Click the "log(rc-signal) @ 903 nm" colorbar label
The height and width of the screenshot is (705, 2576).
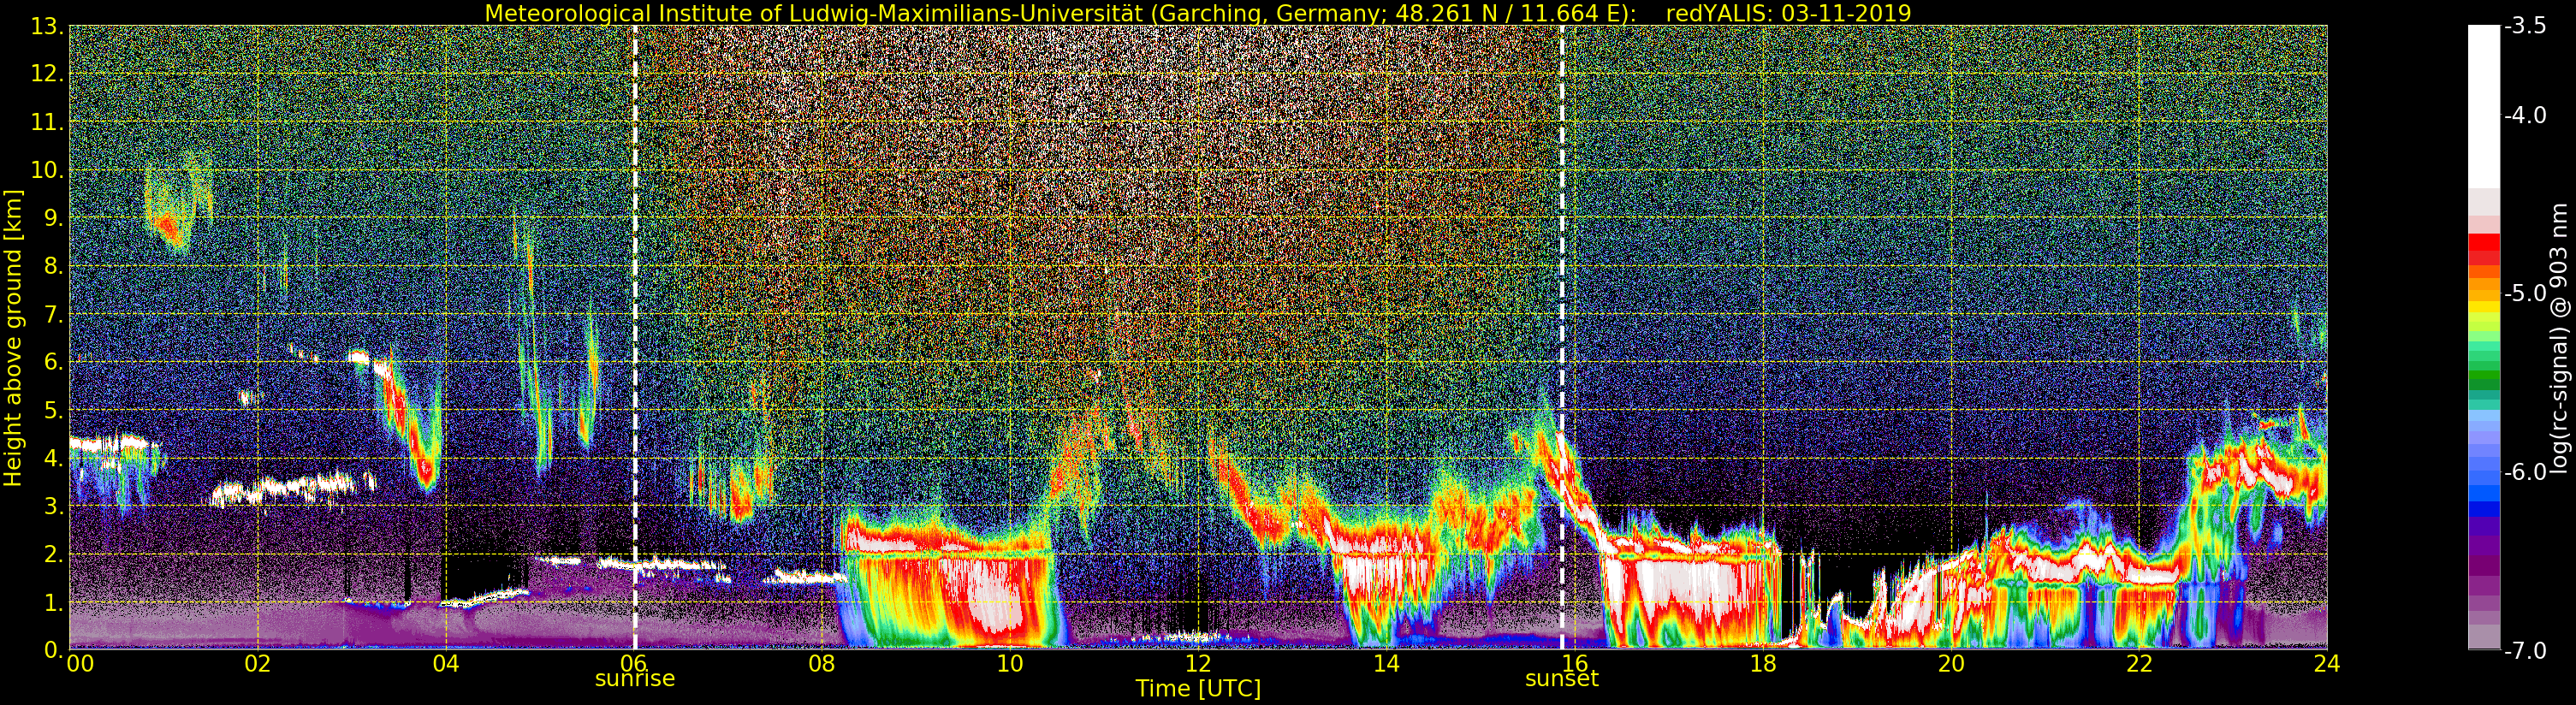[x=2560, y=338]
